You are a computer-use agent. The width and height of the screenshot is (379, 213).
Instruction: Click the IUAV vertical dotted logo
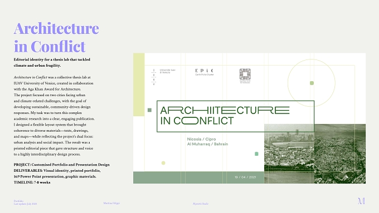(154, 77)
